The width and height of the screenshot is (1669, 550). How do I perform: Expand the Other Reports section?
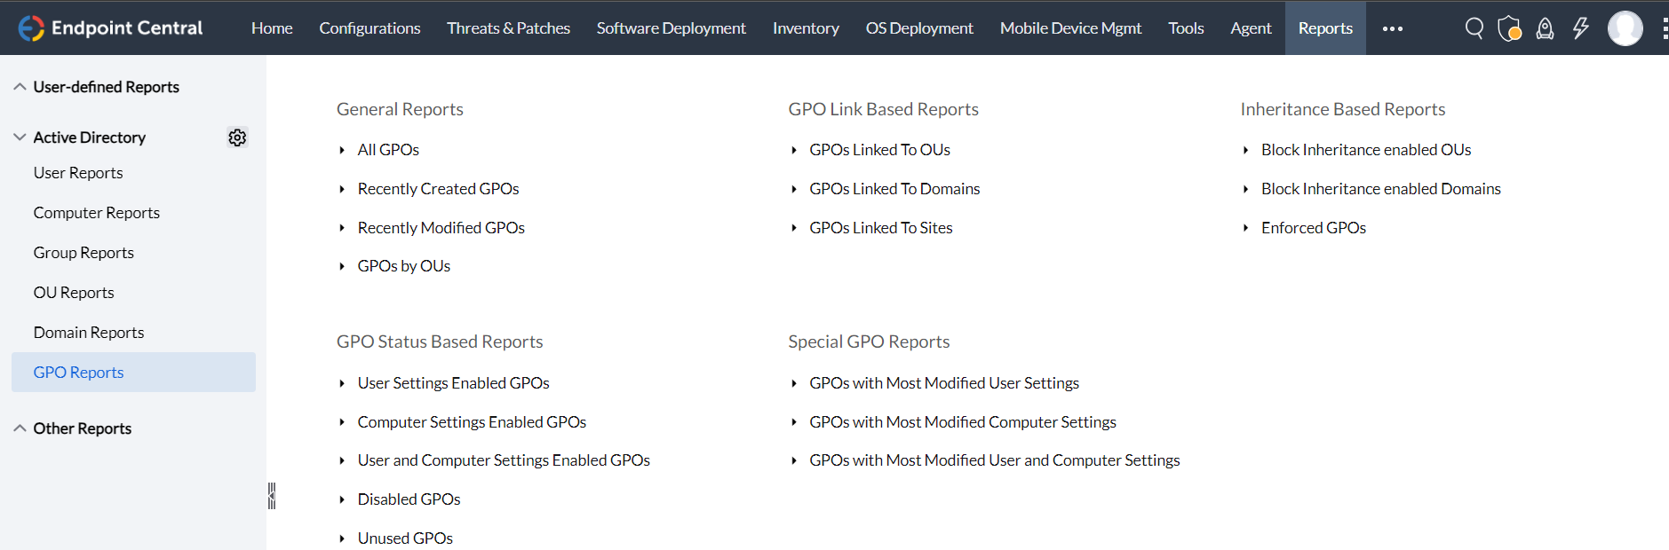tap(20, 428)
